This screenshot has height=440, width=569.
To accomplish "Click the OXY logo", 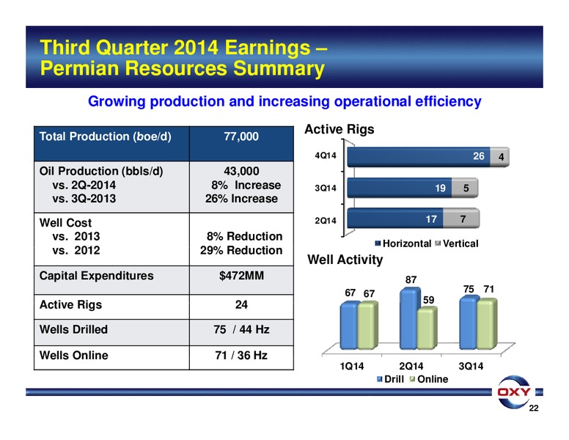I will pos(514,392).
